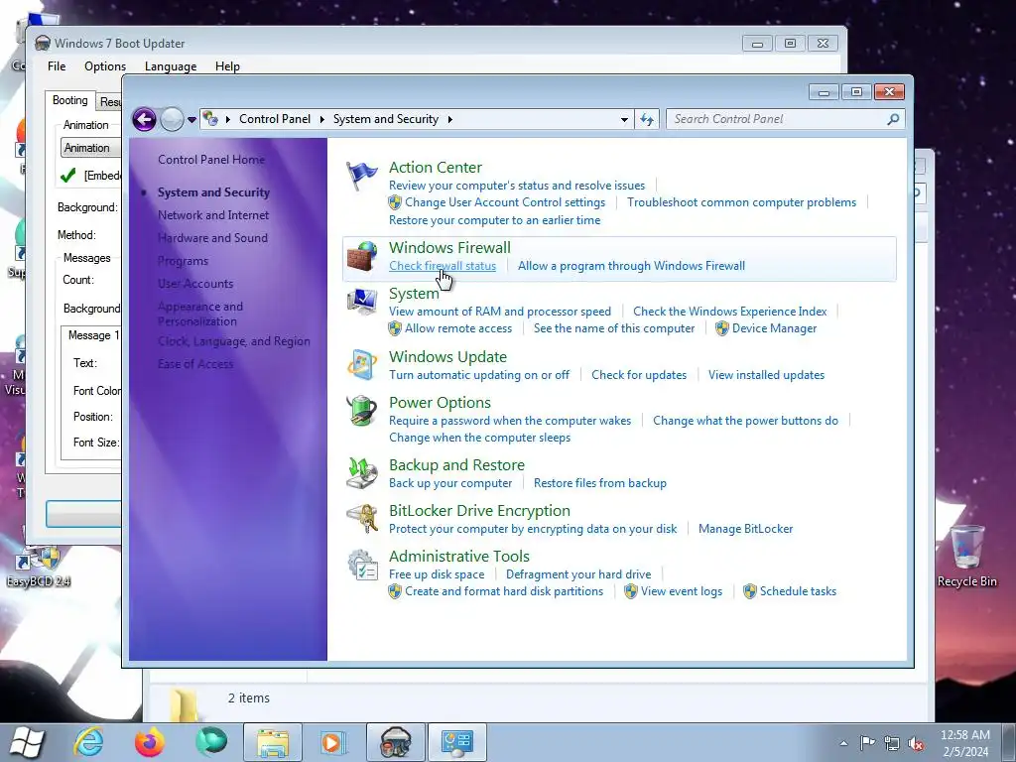Open Troubleshoot common computer problems
Screen dimensions: 1016x762
pos(741,202)
